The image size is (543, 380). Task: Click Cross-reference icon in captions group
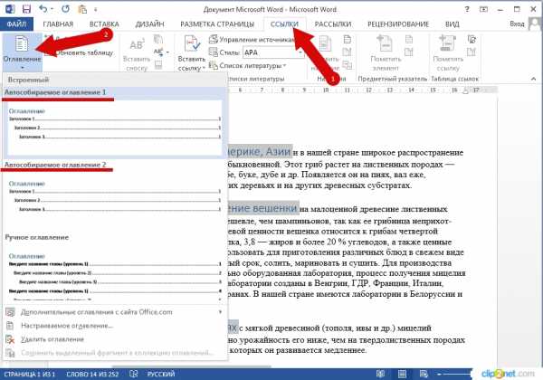pos(347,65)
